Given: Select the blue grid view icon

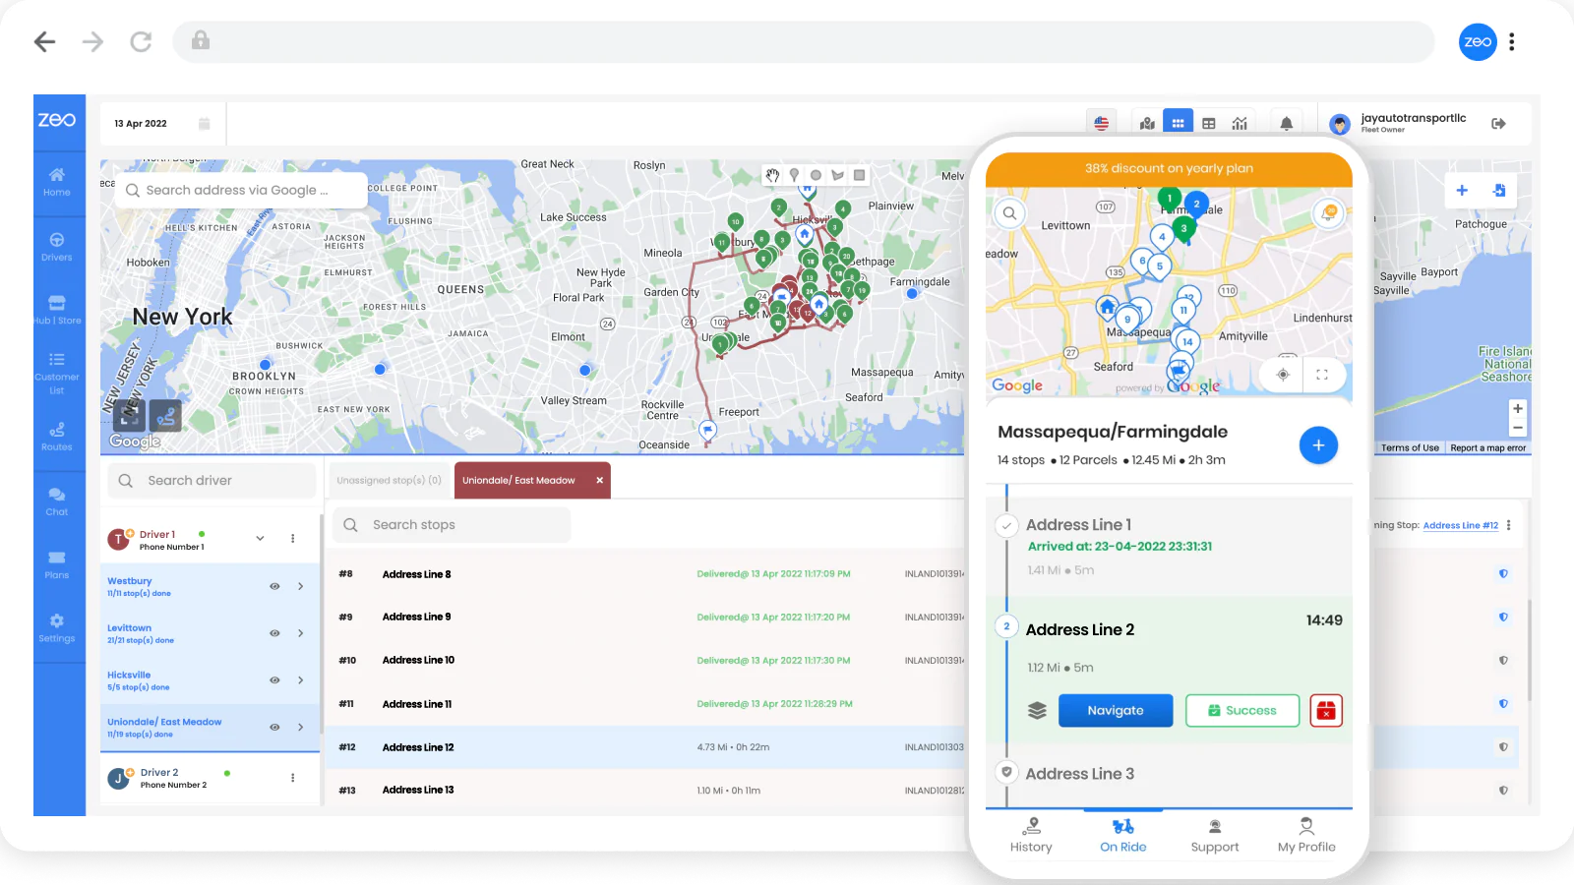Looking at the screenshot, I should pyautogui.click(x=1178, y=122).
